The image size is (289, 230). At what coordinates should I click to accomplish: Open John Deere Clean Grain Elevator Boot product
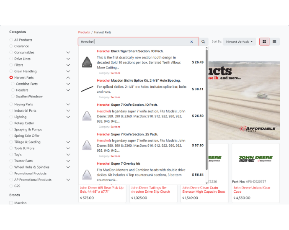tap(204, 189)
